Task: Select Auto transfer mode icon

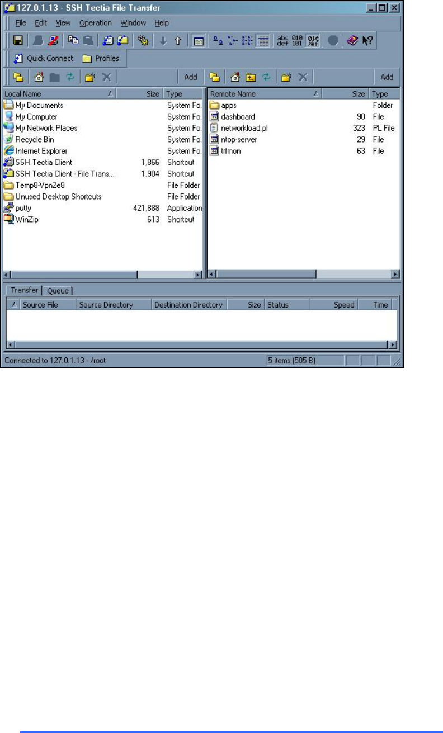Action: point(312,41)
